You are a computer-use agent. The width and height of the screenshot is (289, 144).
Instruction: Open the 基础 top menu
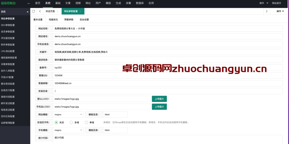coord(58,3)
